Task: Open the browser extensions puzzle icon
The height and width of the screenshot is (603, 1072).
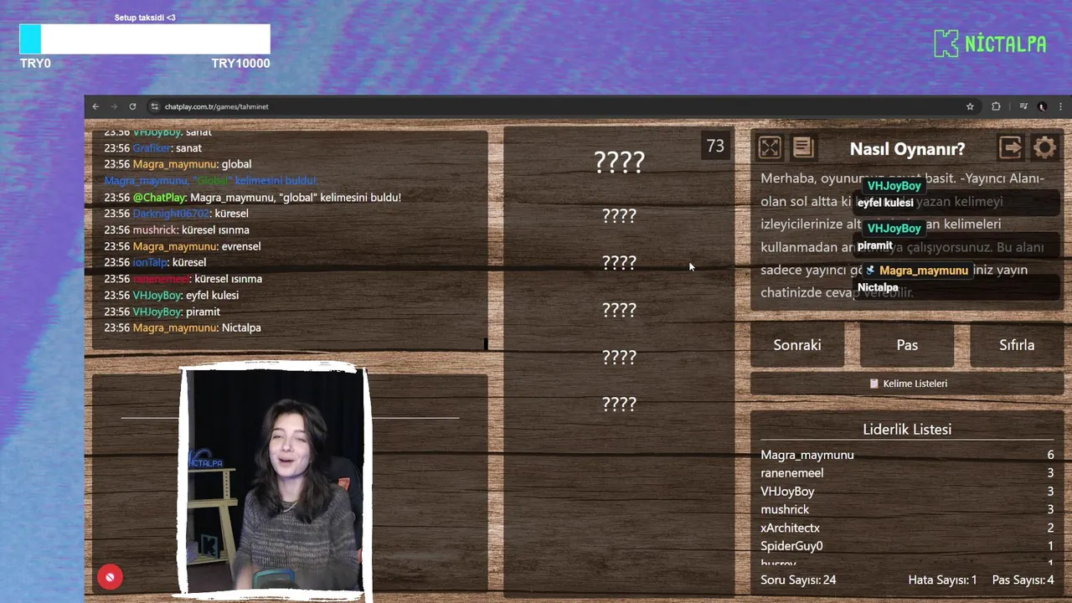Action: [x=996, y=106]
